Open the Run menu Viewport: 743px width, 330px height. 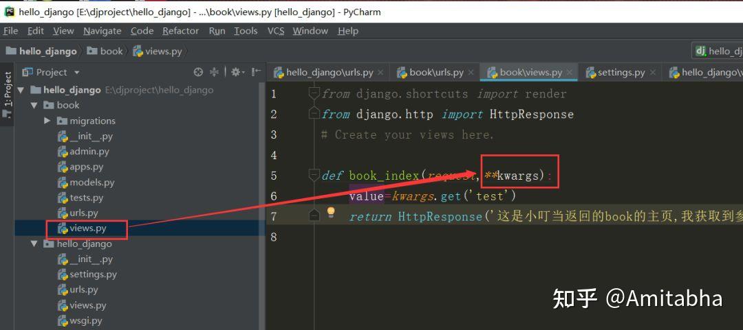pos(217,31)
